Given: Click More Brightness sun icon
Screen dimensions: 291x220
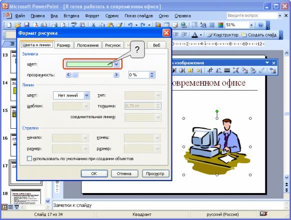Looking at the screenshot, I should pyautogui.click(x=190, y=70).
